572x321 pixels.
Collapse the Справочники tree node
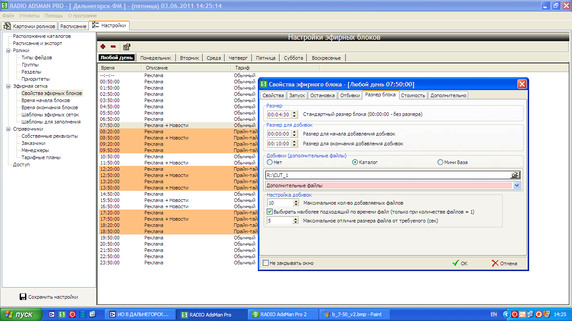click(x=8, y=129)
